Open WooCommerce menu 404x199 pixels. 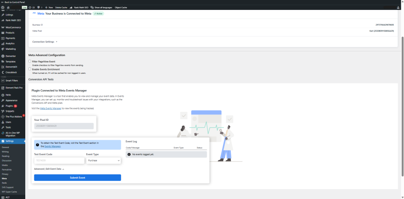point(13,27)
